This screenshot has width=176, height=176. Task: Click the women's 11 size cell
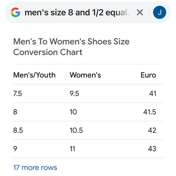[x=72, y=149]
